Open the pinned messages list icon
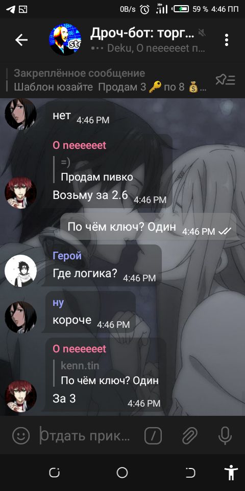The width and height of the screenshot is (245, 491). (225, 80)
